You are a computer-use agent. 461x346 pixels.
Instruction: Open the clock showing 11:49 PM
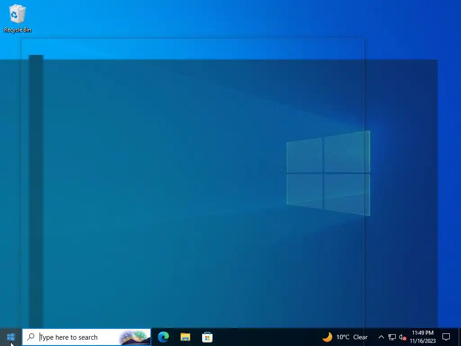pos(422,337)
